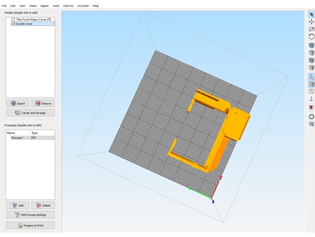Click the Import button
Viewport: 315px width, 237px height.
coord(18,103)
